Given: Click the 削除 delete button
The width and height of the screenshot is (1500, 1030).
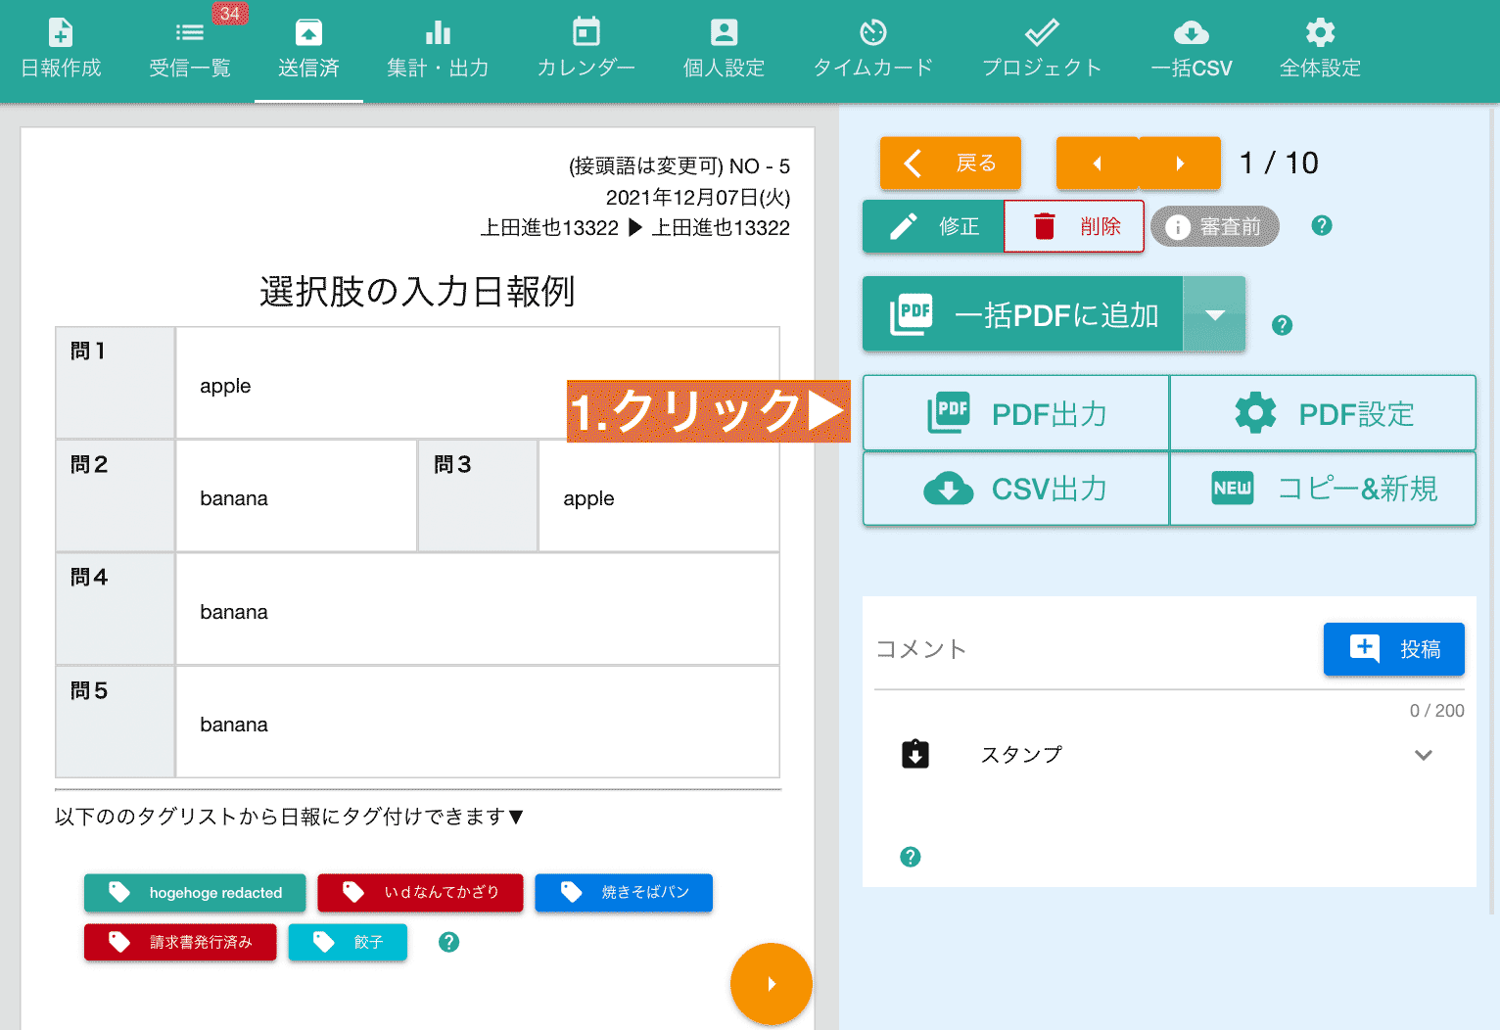Looking at the screenshot, I should coord(1074,226).
